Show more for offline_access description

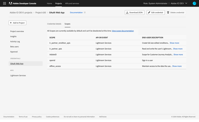coord(177,66)
